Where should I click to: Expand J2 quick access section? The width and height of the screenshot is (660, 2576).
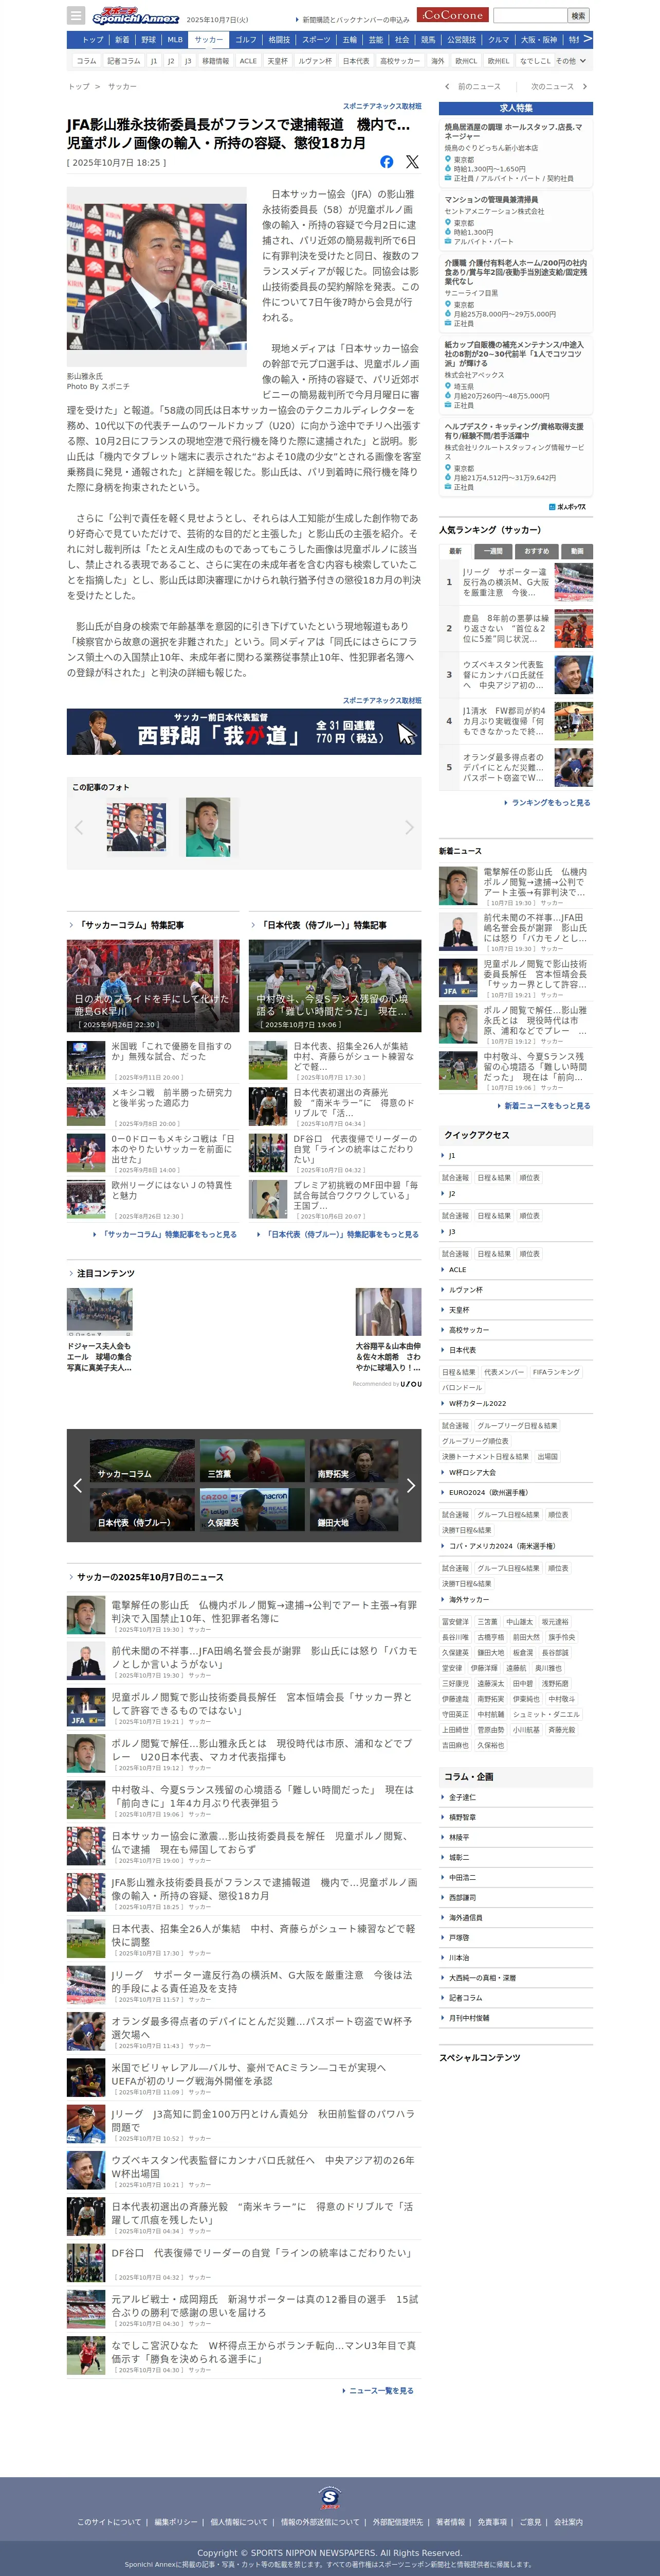click(x=515, y=1194)
